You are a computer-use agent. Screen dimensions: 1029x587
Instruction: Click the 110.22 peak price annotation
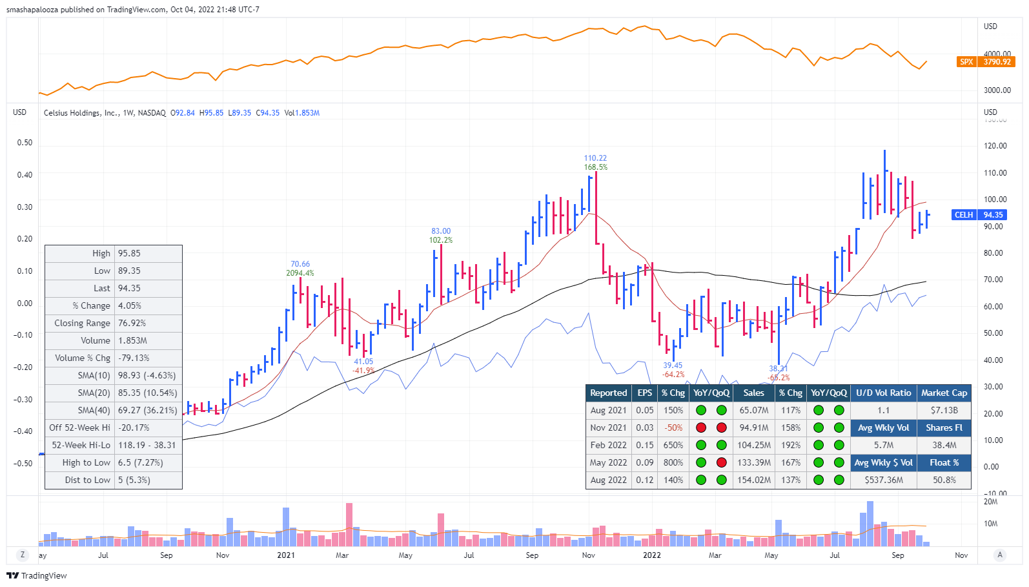[x=595, y=158]
